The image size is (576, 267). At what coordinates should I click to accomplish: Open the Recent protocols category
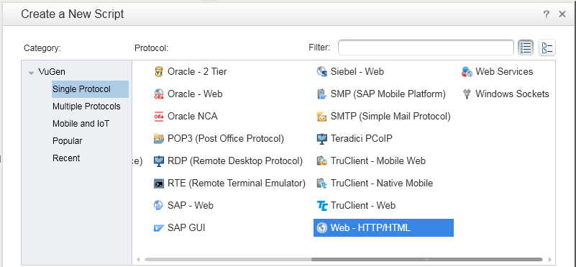tap(66, 158)
